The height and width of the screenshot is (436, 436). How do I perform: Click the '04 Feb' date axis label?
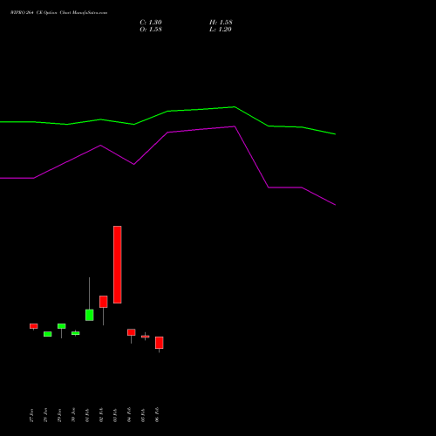click(x=129, y=415)
